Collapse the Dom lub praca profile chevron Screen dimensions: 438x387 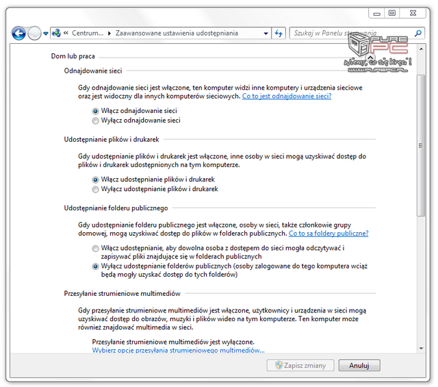click(370, 58)
